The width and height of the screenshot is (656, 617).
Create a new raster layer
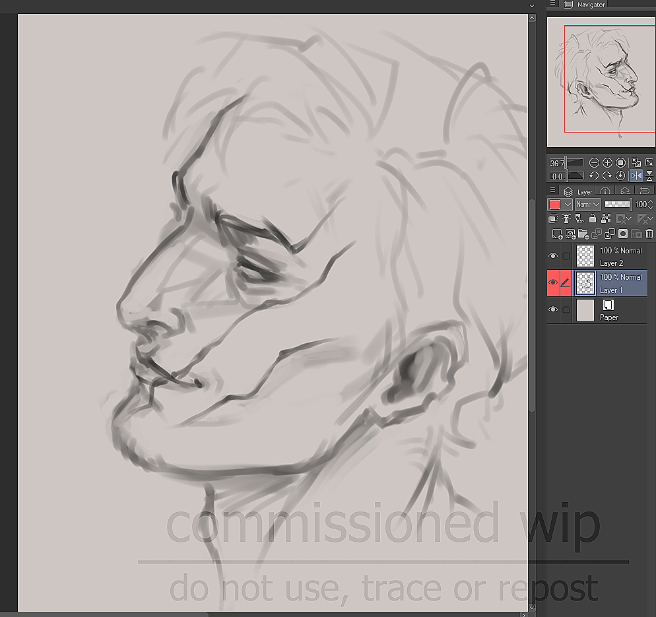pyautogui.click(x=557, y=234)
